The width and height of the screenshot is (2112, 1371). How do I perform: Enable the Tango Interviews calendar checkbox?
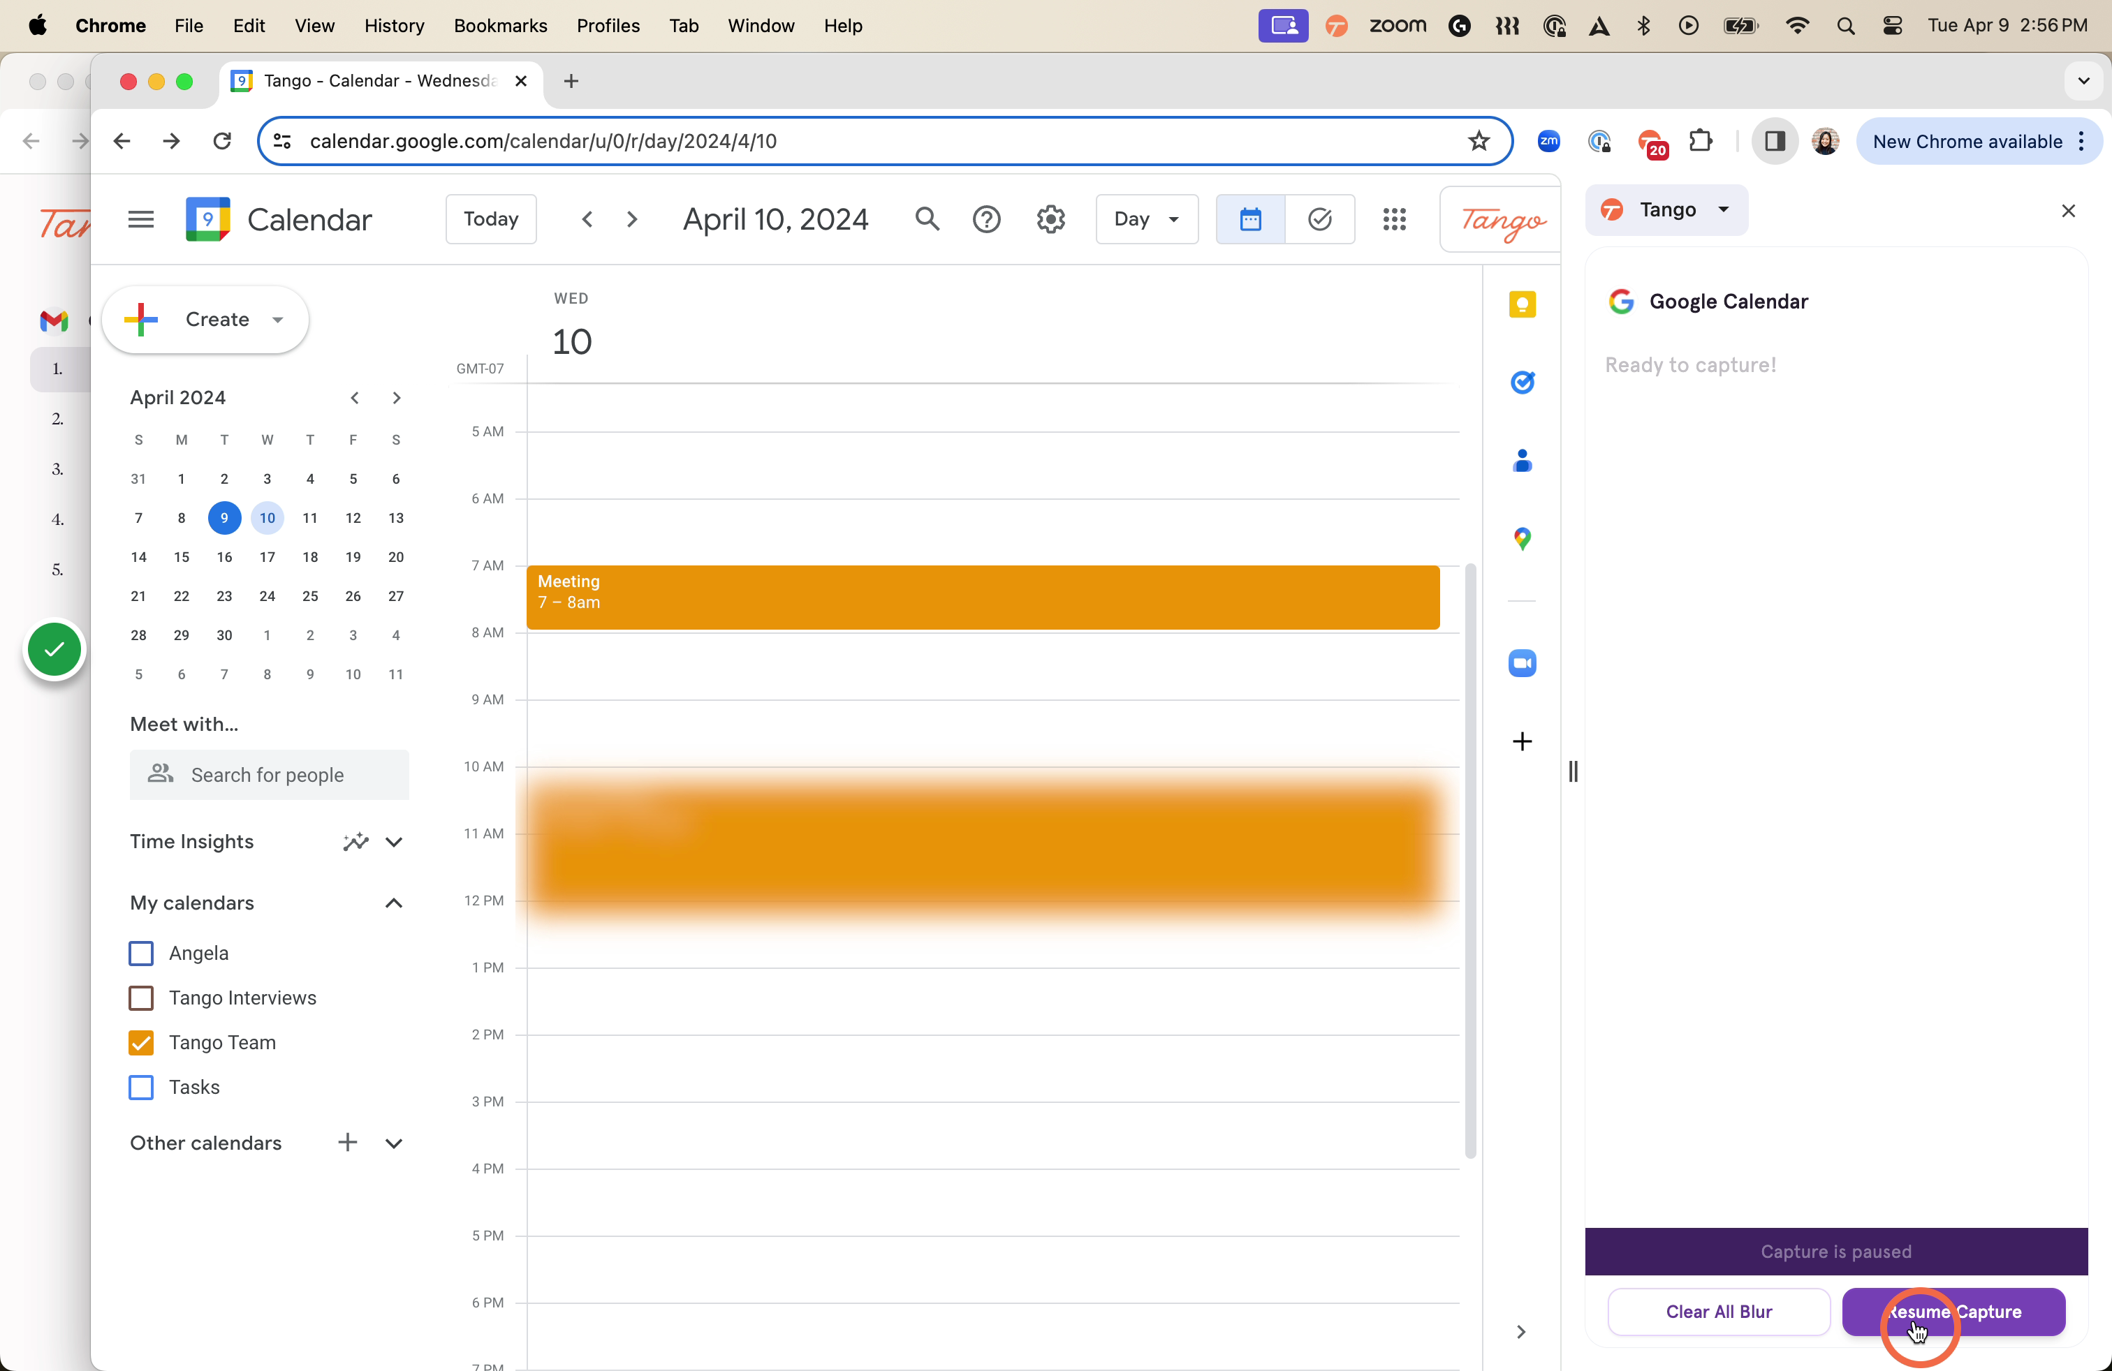click(x=141, y=998)
